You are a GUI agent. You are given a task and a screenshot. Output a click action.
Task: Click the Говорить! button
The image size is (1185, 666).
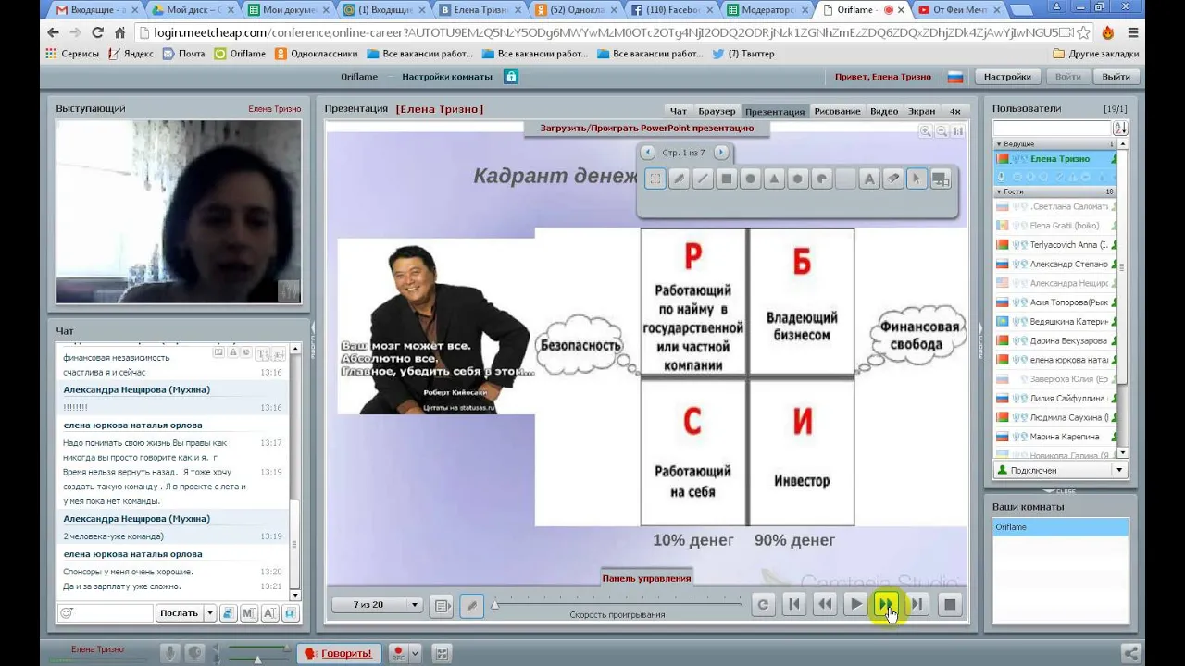tap(339, 653)
